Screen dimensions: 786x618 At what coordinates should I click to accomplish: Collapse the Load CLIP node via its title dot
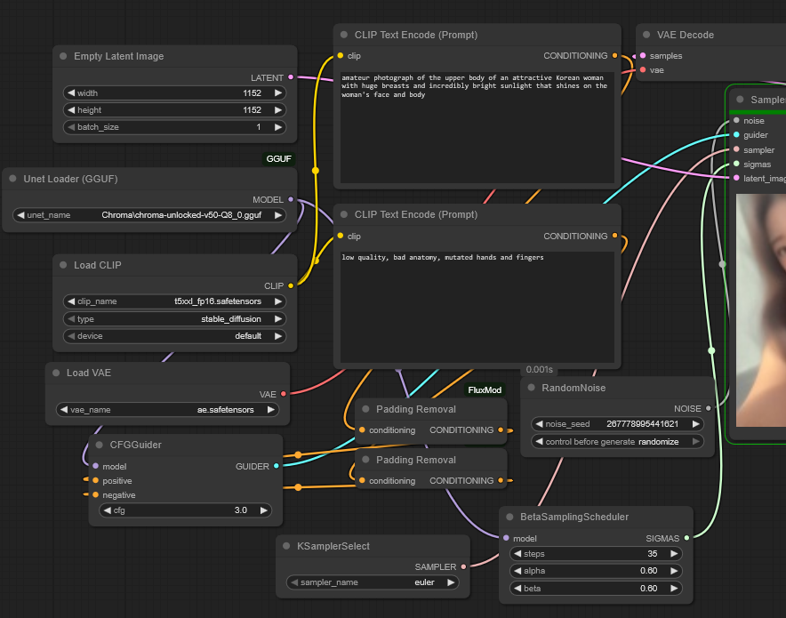pos(63,265)
